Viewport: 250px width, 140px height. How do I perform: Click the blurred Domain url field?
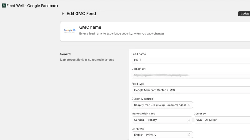[x=191, y=75]
